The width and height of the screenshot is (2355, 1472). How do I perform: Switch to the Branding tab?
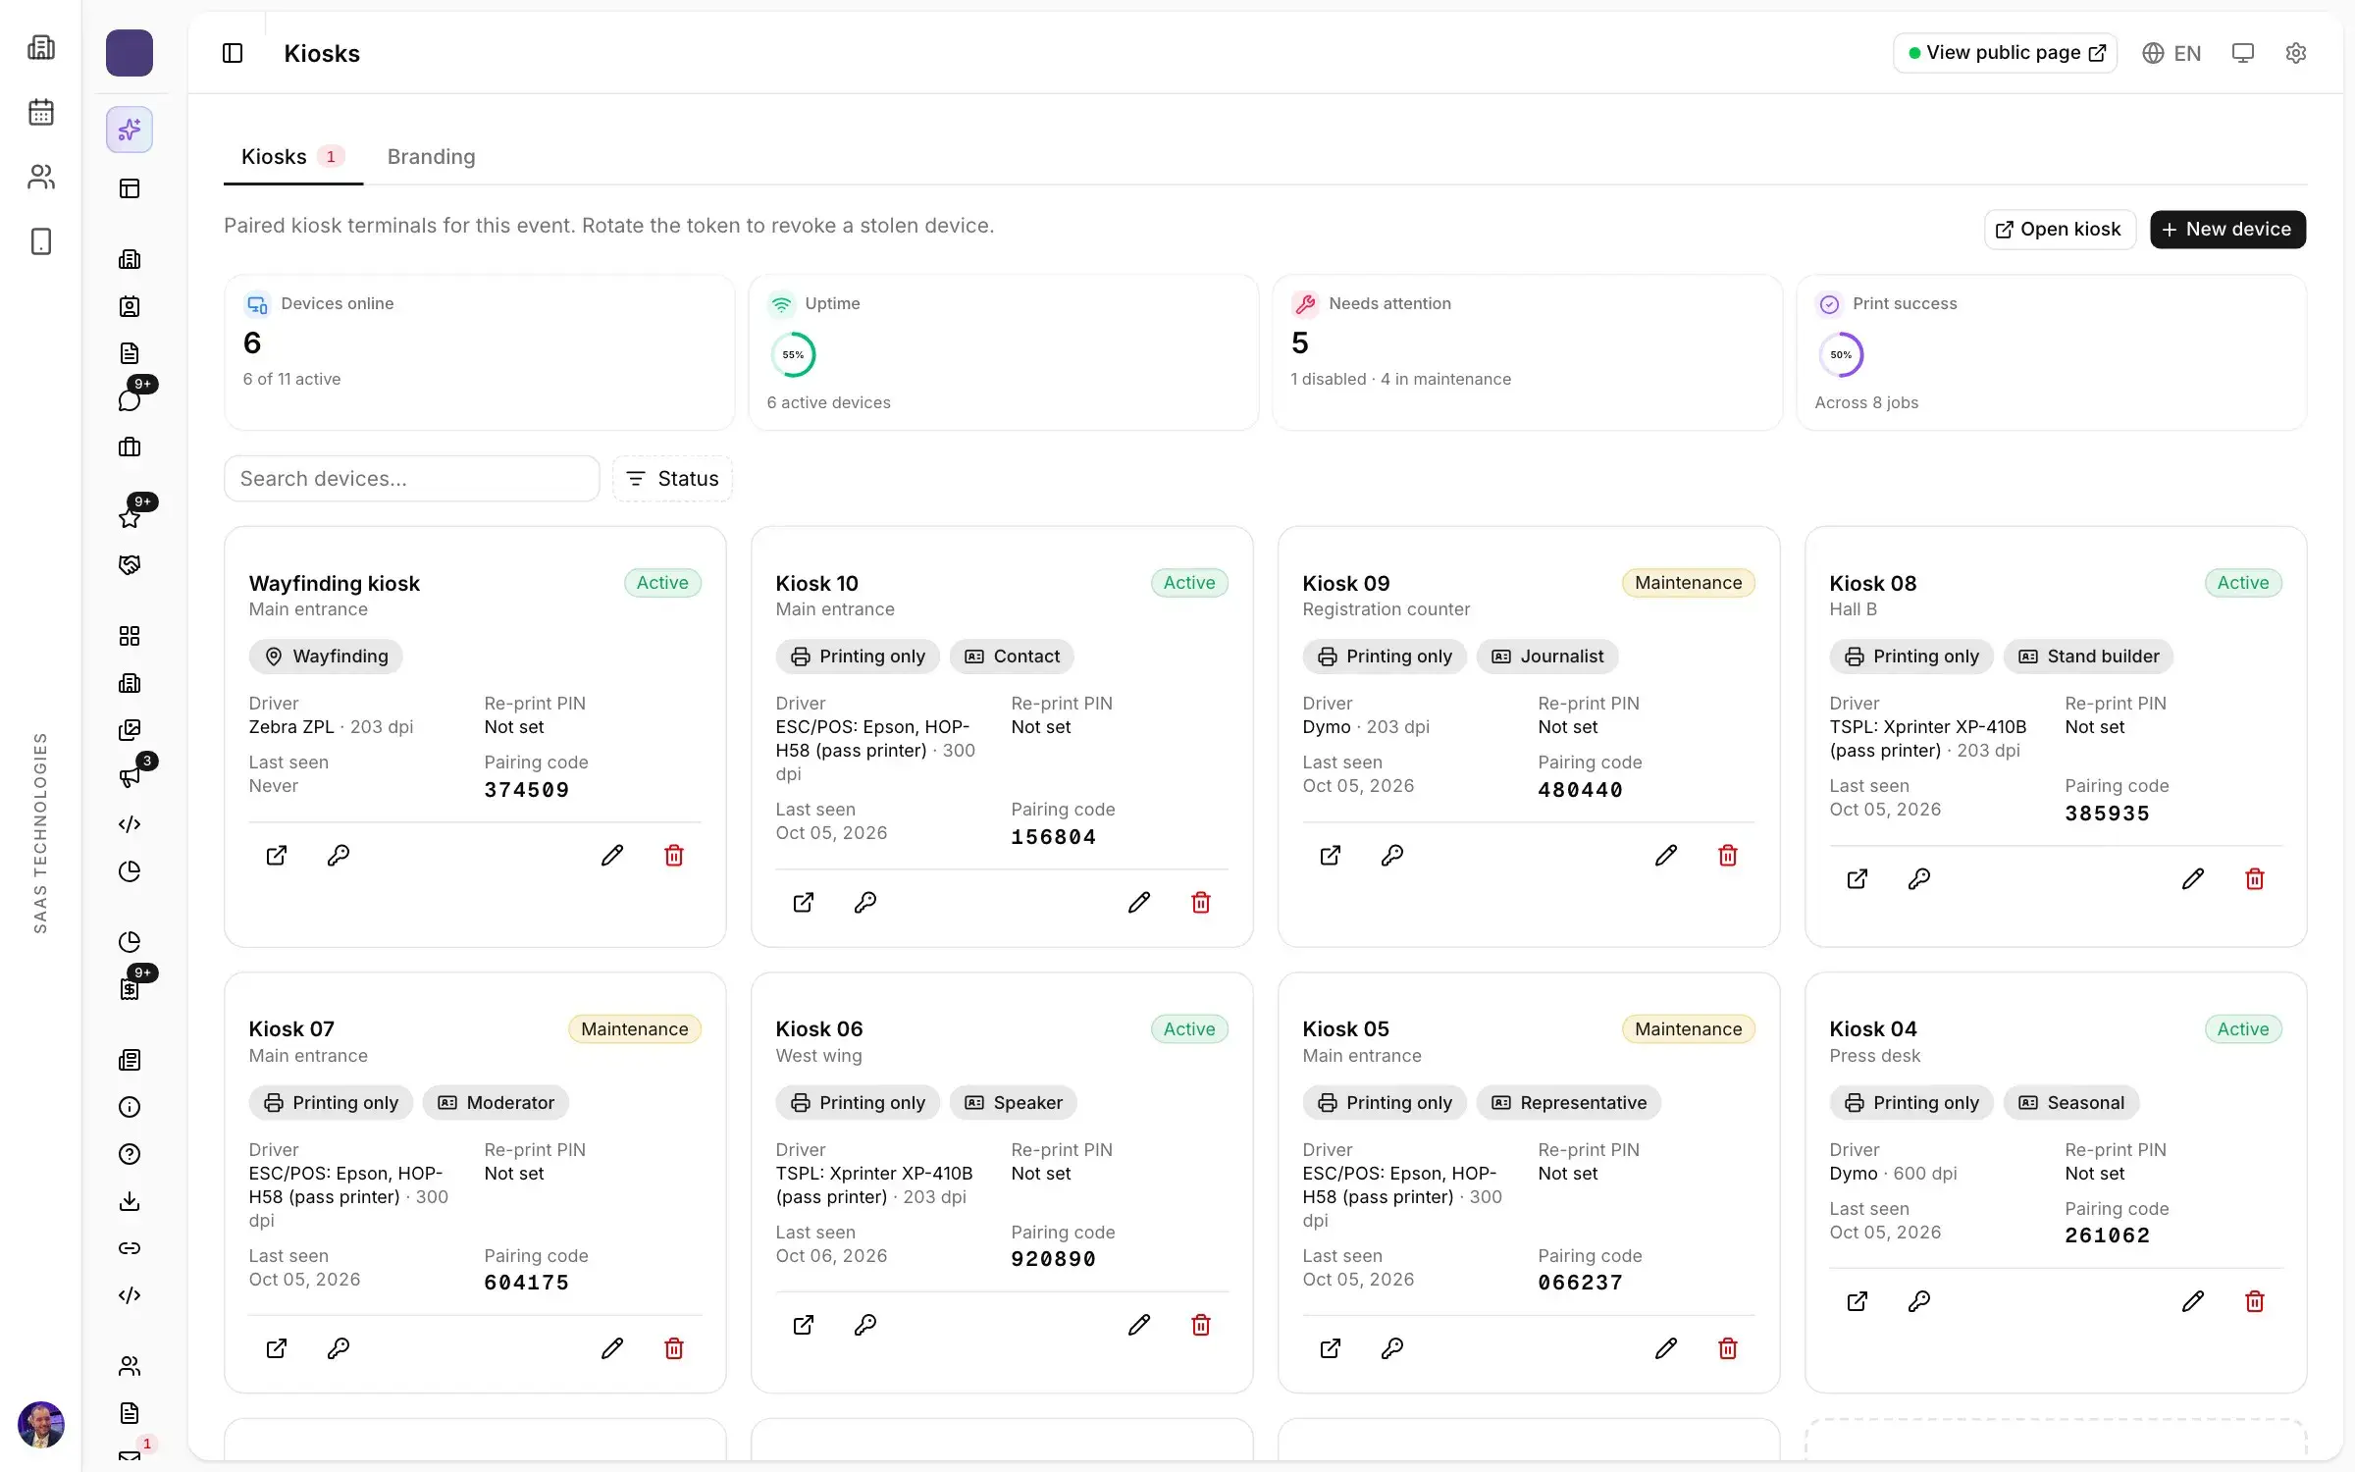[x=431, y=157]
